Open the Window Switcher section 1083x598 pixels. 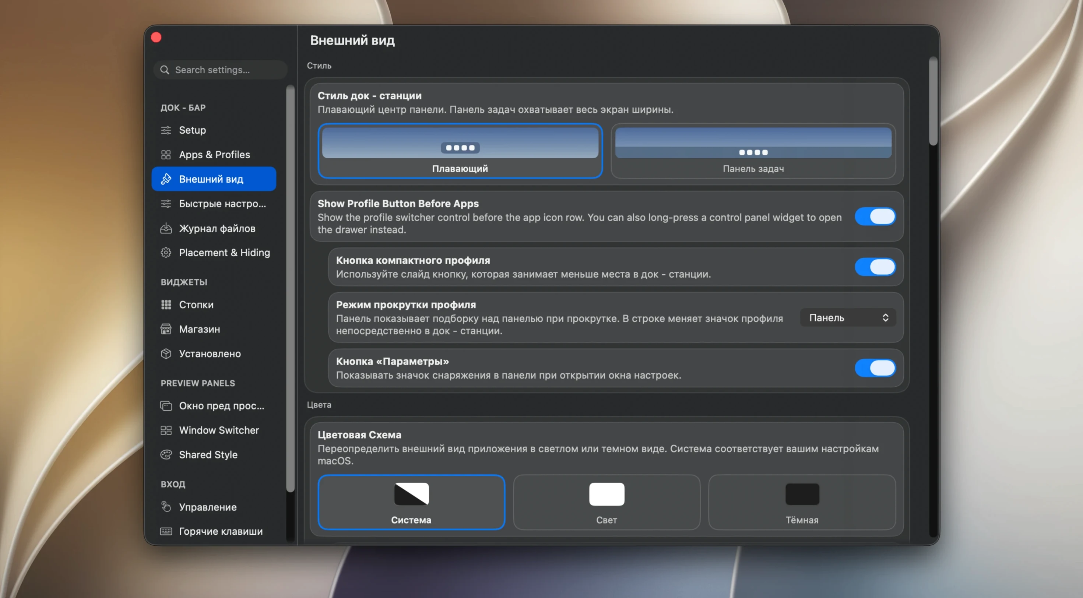point(214,430)
